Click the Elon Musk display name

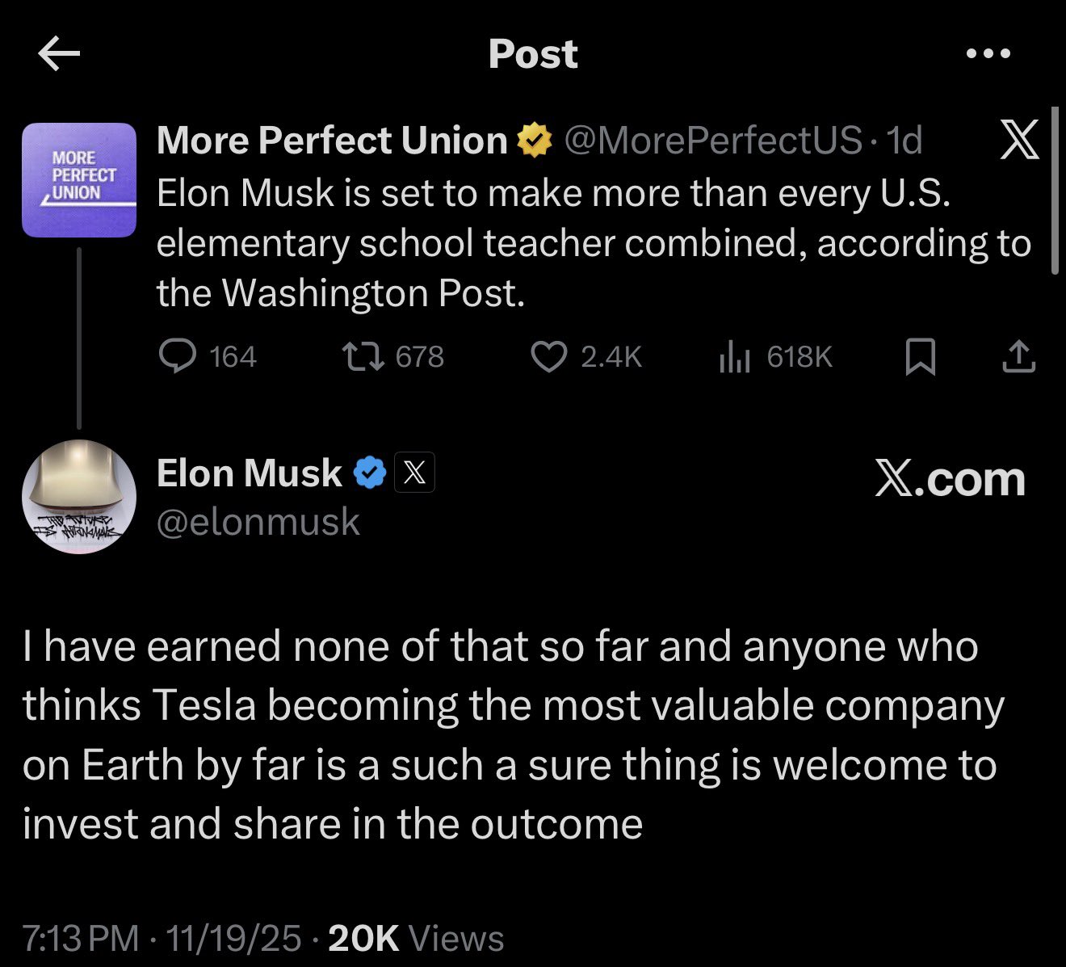click(249, 473)
